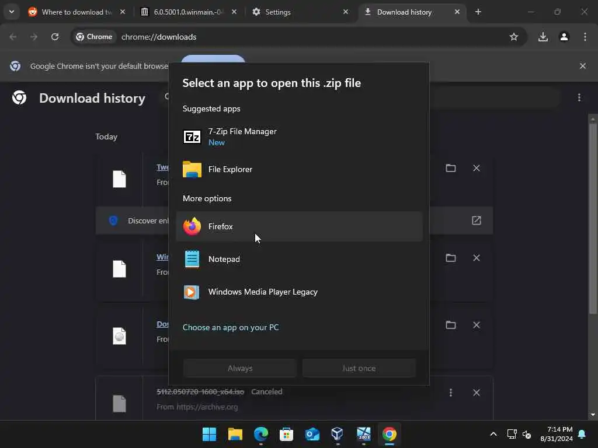
Task: Open more actions for canceled ISO download
Action: coord(451,393)
